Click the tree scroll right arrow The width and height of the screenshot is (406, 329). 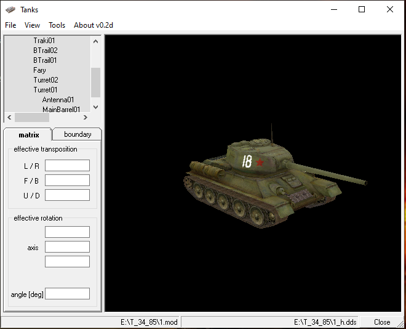(x=86, y=118)
